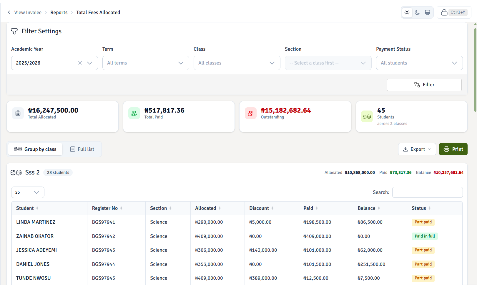The height and width of the screenshot is (285, 477).
Task: Print the fees report
Action: click(453, 149)
